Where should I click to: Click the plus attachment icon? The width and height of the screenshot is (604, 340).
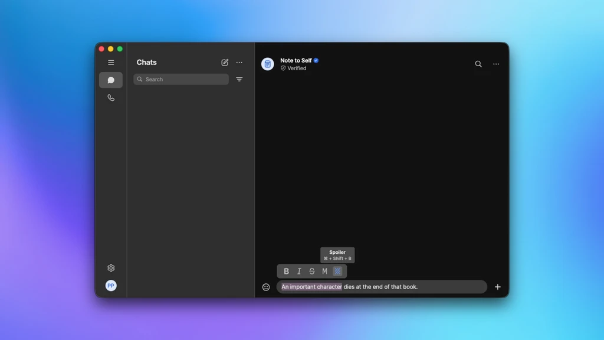[x=498, y=287]
